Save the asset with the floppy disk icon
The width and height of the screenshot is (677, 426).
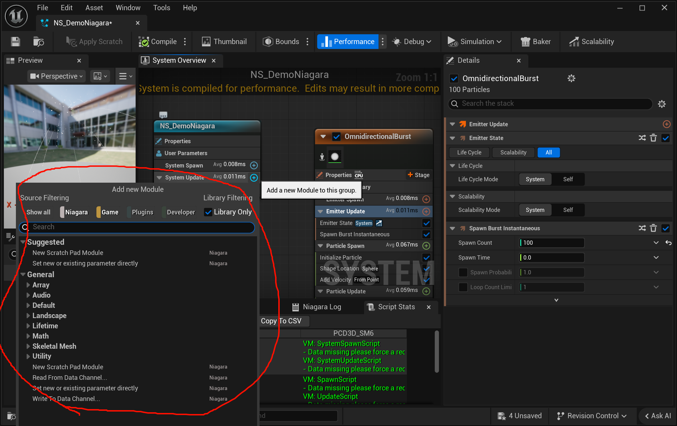click(x=16, y=42)
